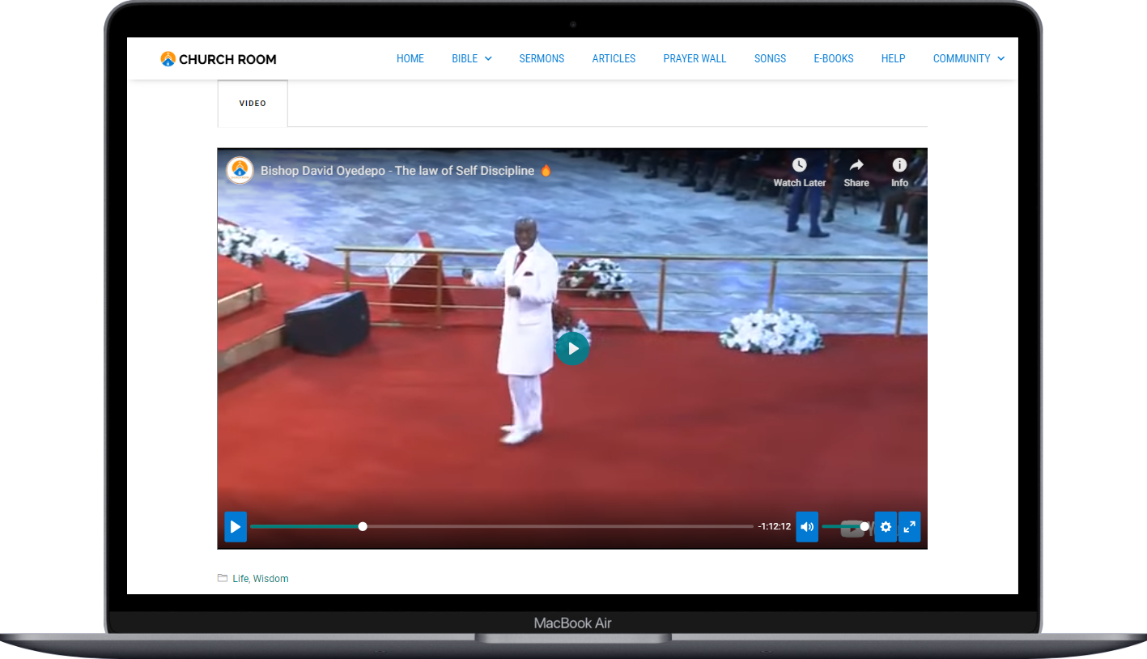
Task: Open the Life category link
Action: [240, 579]
